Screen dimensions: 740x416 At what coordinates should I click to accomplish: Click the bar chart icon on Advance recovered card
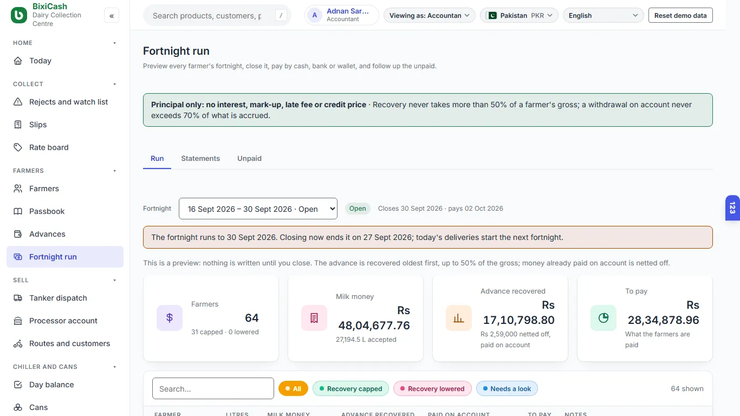tap(459, 318)
